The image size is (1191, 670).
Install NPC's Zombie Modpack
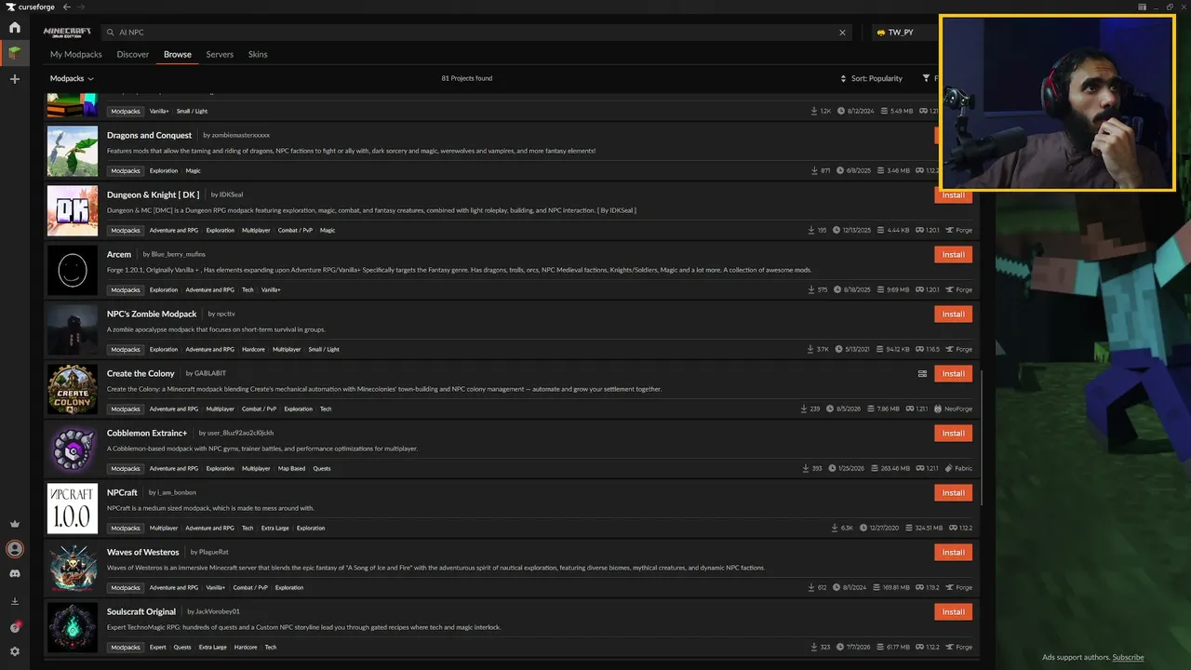click(x=953, y=315)
